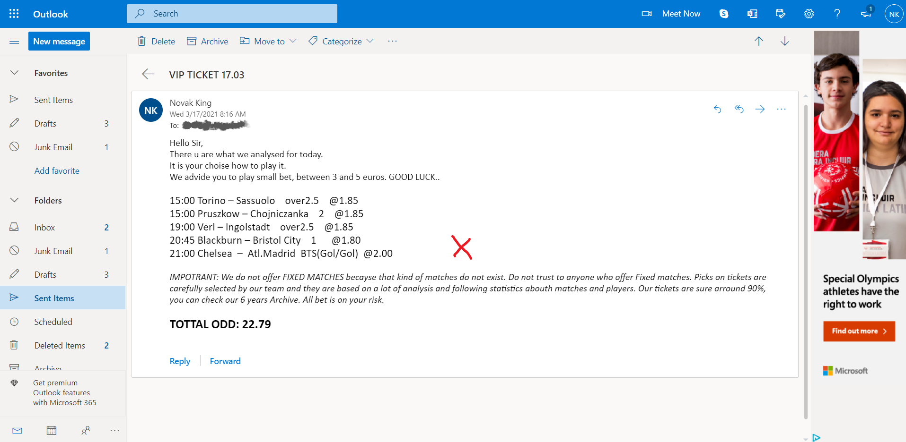Click in the Search box
This screenshot has height=442, width=906.
click(232, 14)
